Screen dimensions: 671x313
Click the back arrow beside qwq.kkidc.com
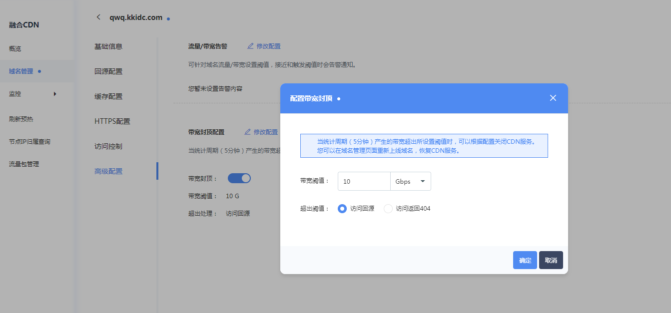coord(98,17)
